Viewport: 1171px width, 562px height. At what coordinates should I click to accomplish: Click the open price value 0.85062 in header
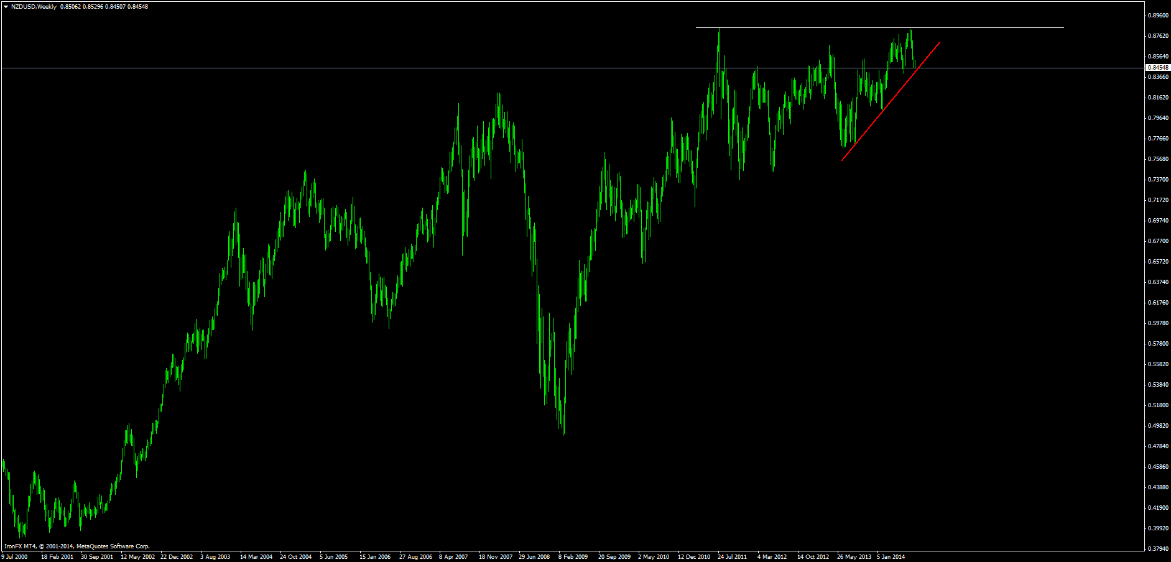(x=70, y=7)
